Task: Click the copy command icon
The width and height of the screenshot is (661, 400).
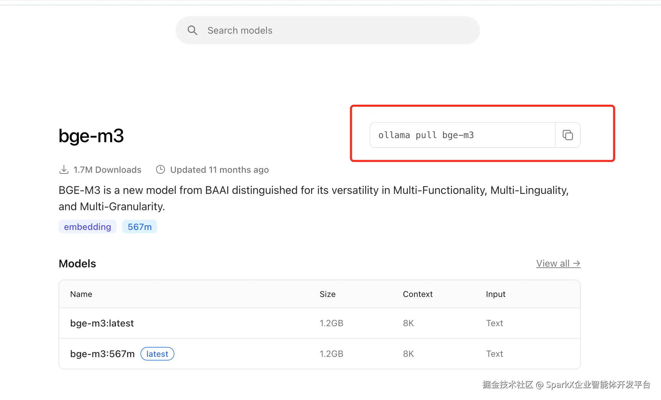Action: [x=567, y=135]
